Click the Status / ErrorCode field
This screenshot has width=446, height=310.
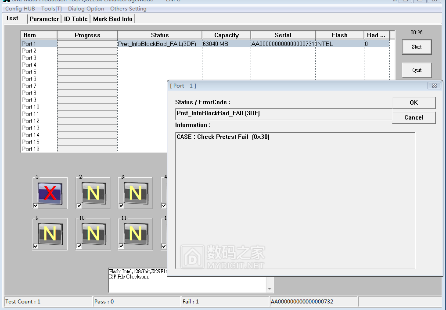284,113
